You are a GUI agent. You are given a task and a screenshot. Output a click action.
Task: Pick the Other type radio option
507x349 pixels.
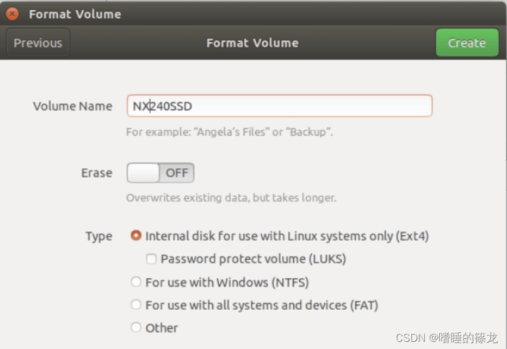pos(136,328)
